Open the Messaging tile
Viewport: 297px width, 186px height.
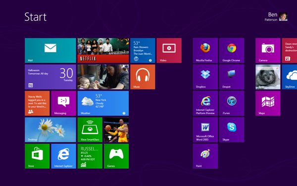[63, 103]
